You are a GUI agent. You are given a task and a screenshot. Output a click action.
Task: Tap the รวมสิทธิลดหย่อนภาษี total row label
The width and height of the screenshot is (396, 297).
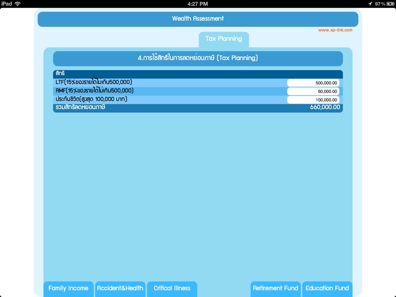(80, 107)
